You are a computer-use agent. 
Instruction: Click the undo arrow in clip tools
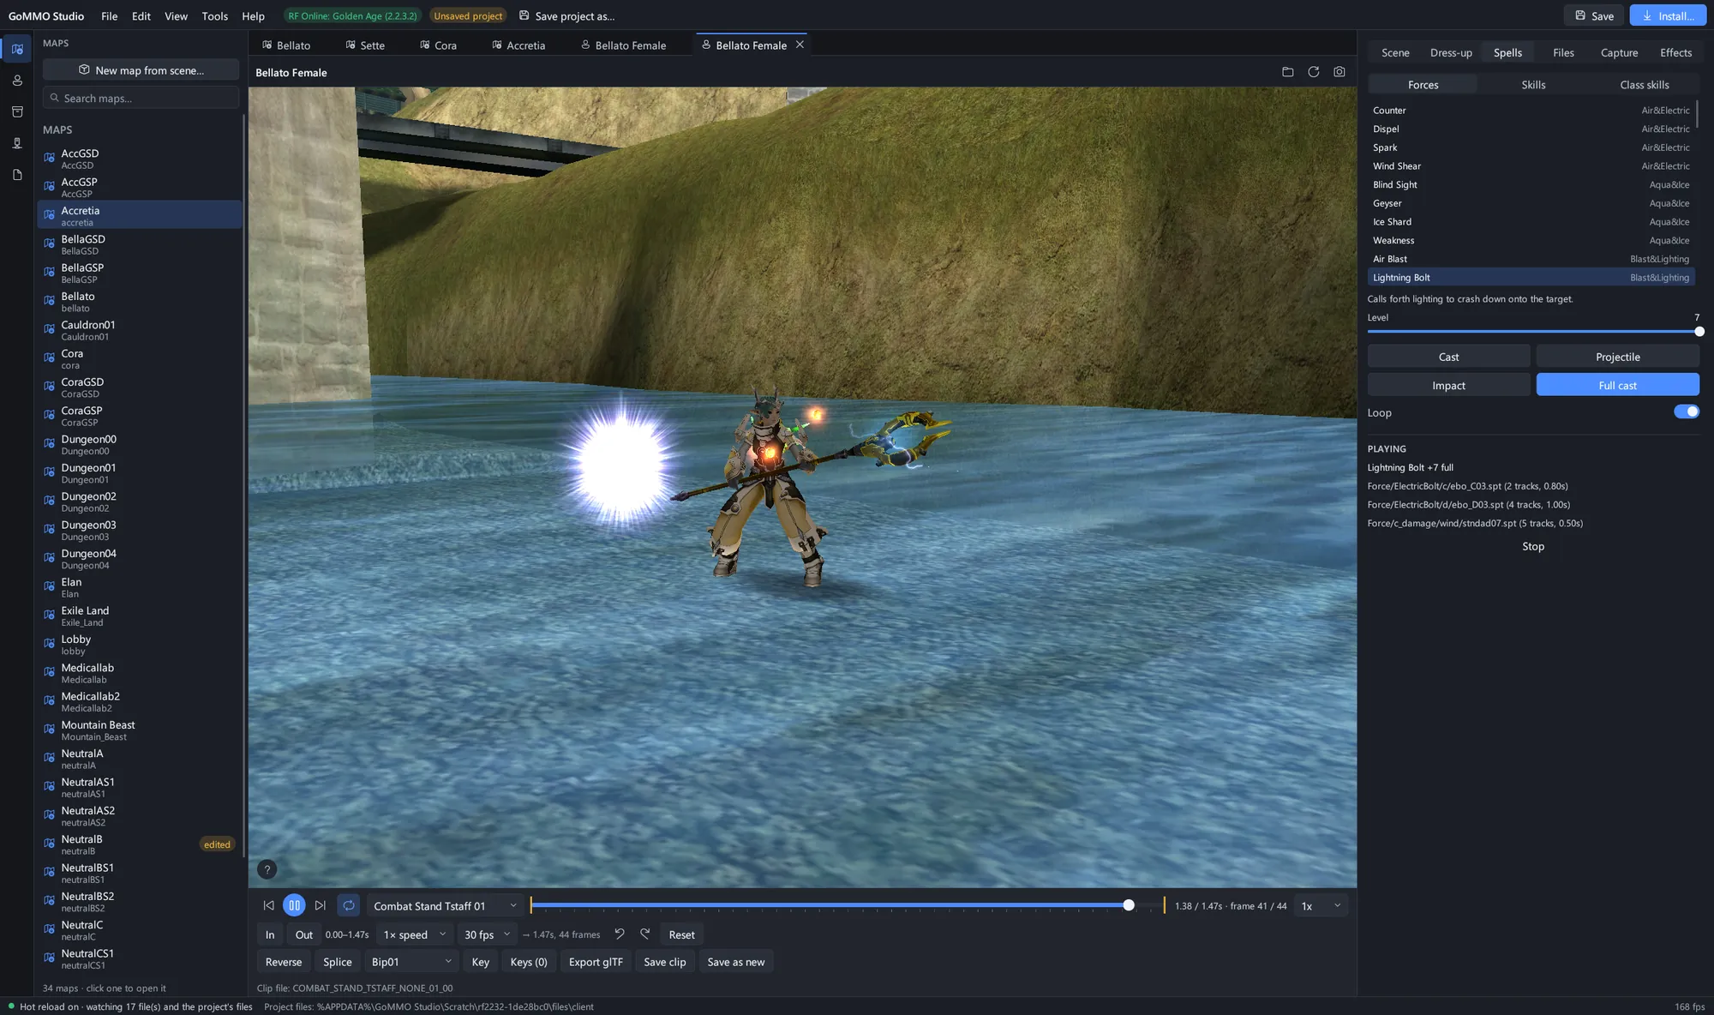(620, 934)
